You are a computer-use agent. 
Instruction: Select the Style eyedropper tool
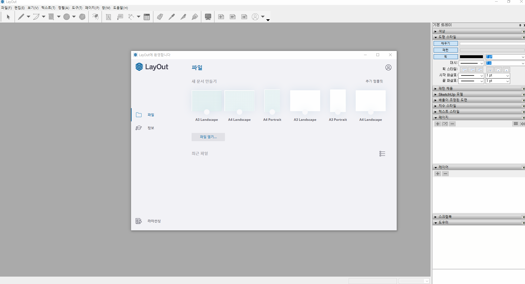click(172, 17)
